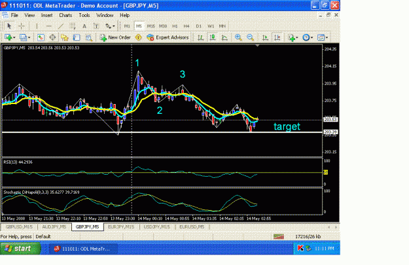Screen dimensions: 409x265
Task: Click the New Order button
Action: point(115,37)
